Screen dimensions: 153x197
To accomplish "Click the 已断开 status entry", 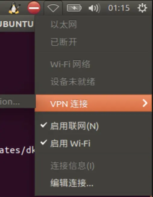I will click(x=64, y=42).
